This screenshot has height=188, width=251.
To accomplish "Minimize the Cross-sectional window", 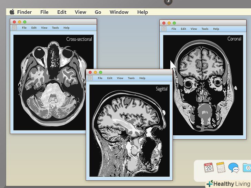I will (x=20, y=22).
